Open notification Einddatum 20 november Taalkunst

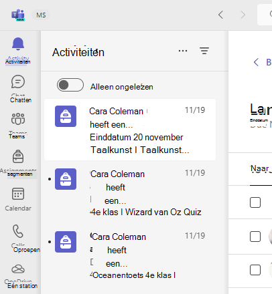tap(130, 130)
